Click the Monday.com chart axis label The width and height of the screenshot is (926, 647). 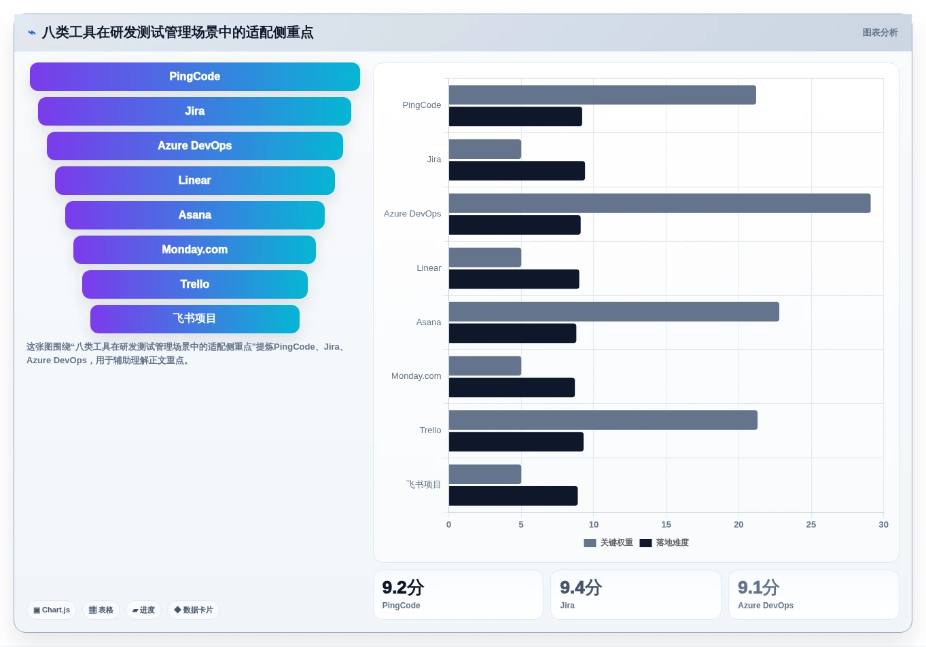click(x=416, y=376)
